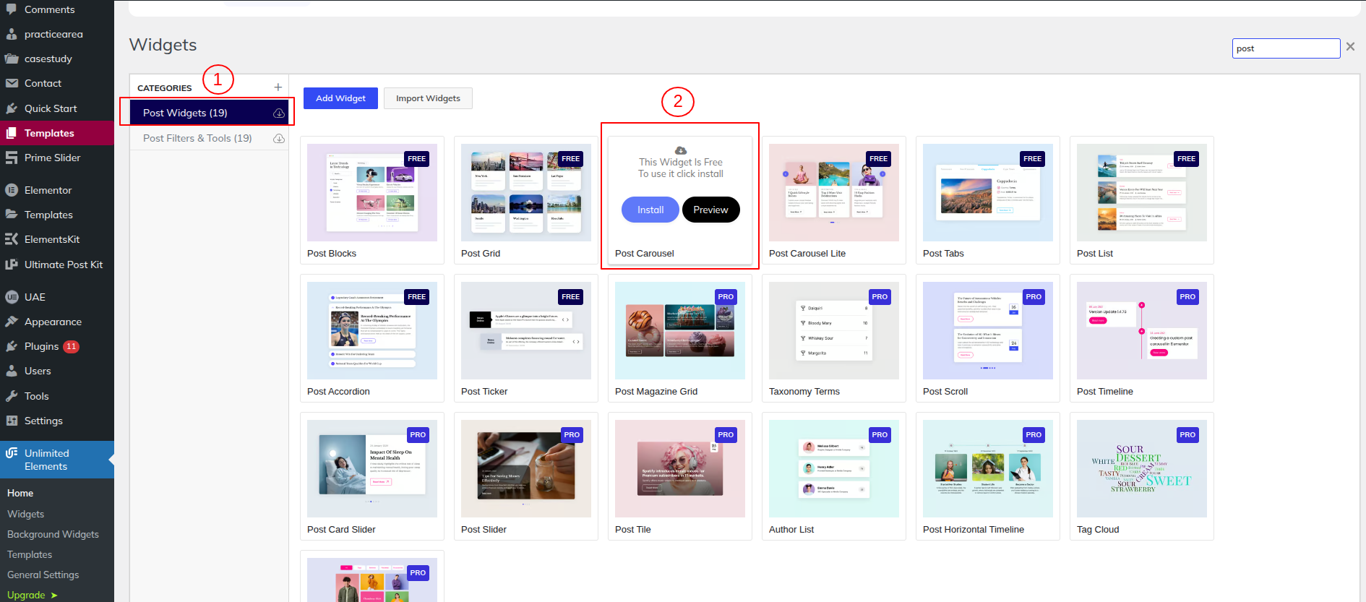The height and width of the screenshot is (602, 1366).
Task: Click the Ultimate Post Kit icon
Action: click(12, 265)
